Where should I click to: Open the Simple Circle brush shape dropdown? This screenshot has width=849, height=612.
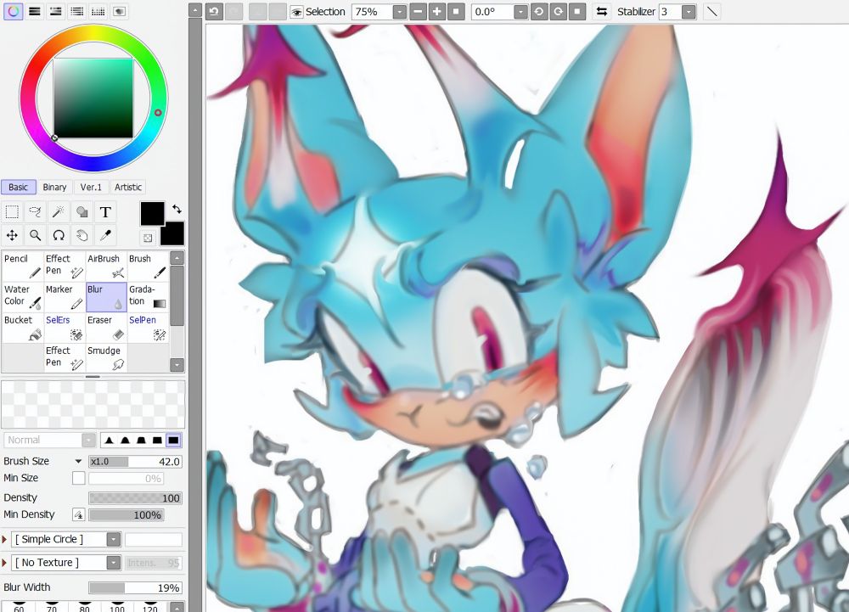(x=113, y=540)
